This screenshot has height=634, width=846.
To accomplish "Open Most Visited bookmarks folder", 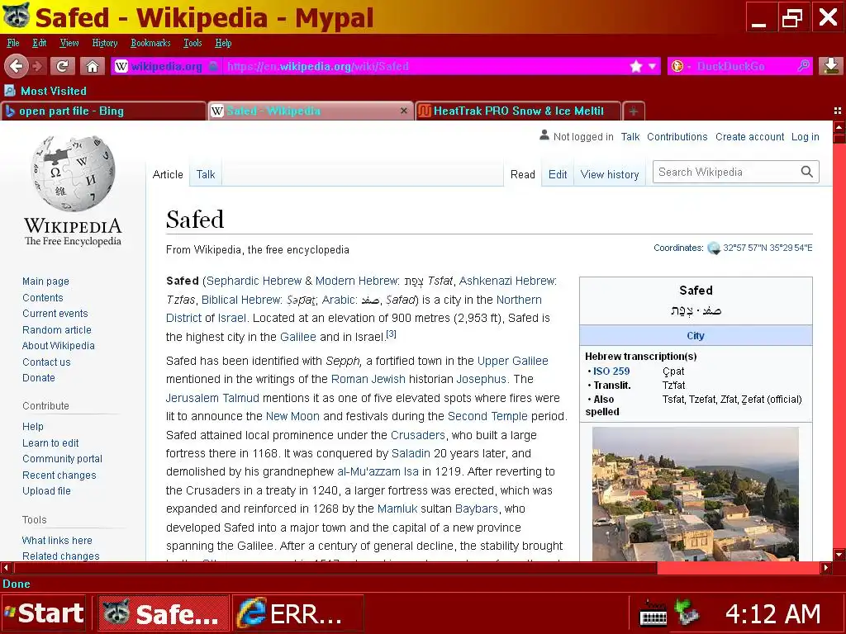I will 45,91.
